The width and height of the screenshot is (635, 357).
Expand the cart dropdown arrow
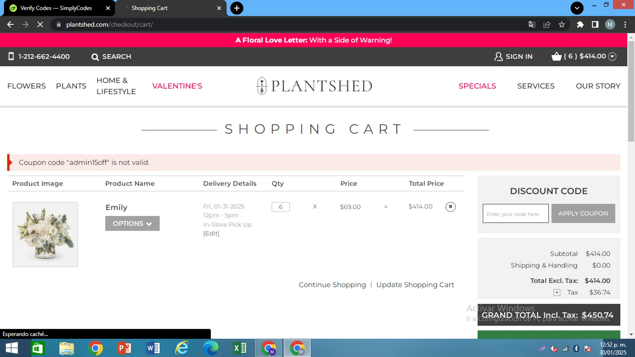pyautogui.click(x=612, y=56)
